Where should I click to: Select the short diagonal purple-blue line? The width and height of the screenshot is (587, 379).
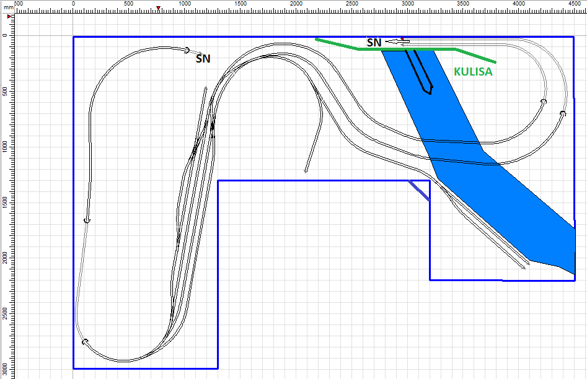[420, 191]
